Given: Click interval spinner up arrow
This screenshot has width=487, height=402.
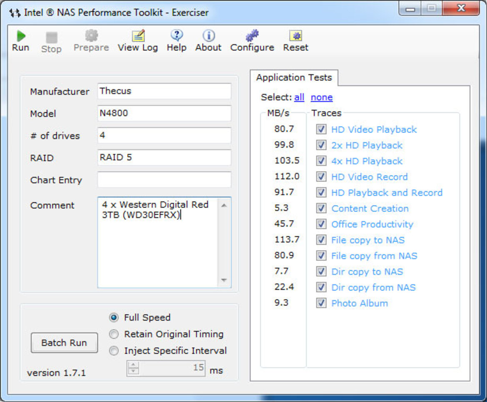Looking at the screenshot, I should (x=134, y=365).
